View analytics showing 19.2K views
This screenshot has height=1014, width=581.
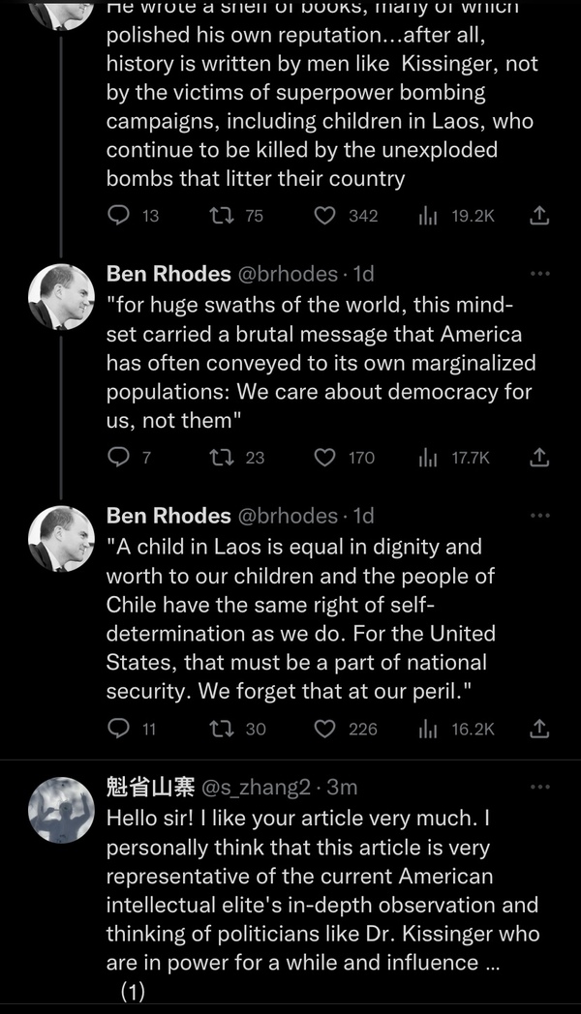tap(427, 216)
